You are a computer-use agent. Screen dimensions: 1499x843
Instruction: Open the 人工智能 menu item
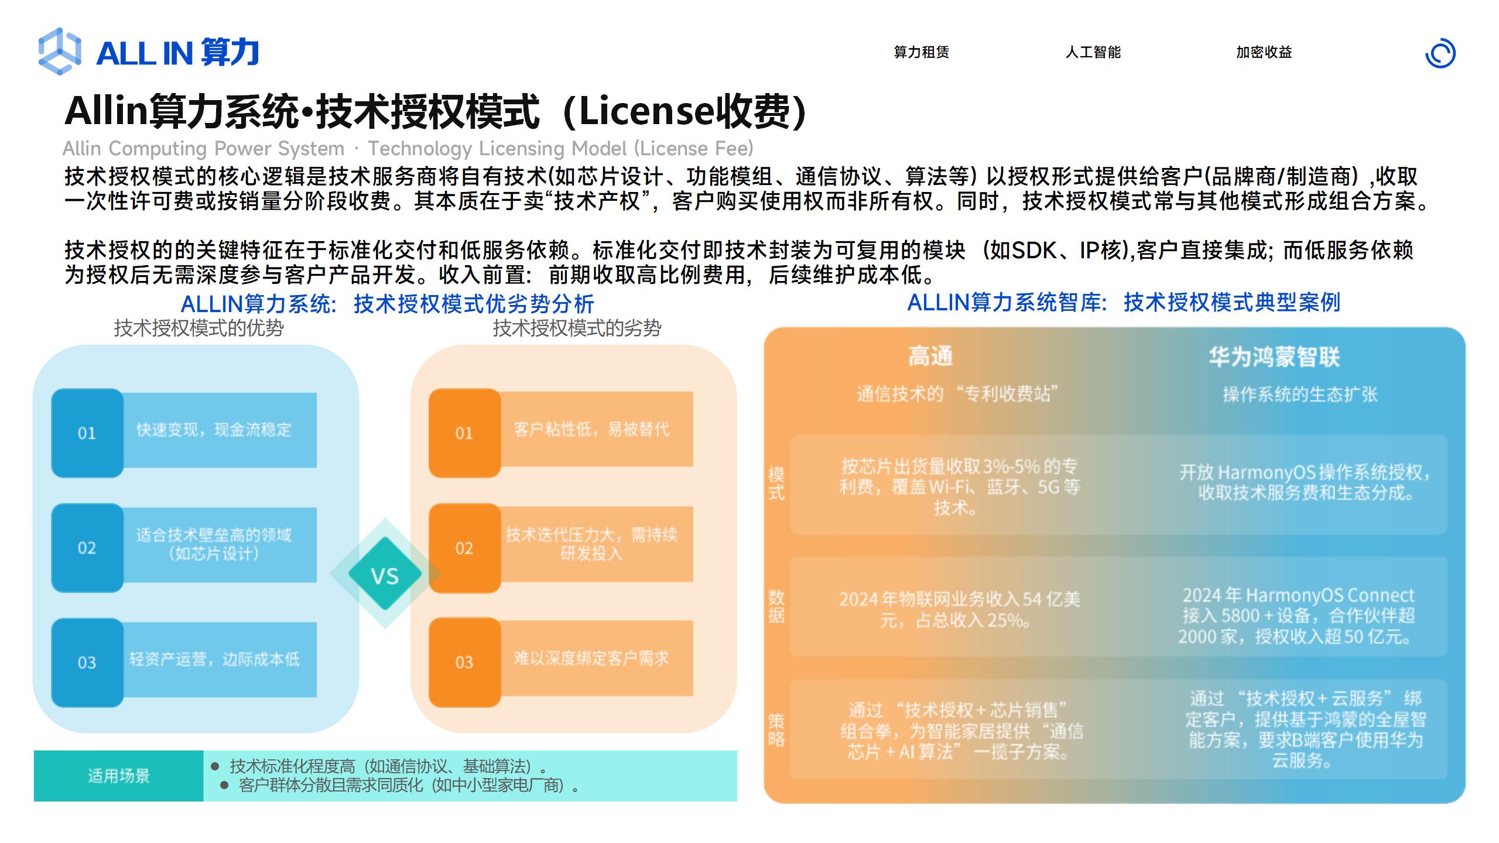1093,53
